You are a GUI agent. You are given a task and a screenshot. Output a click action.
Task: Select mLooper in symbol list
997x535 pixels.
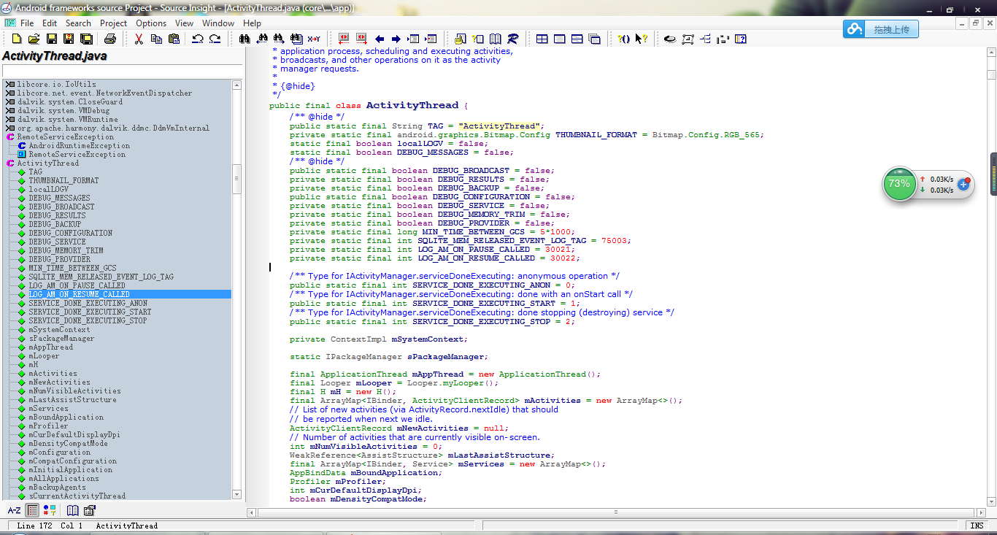click(x=44, y=355)
